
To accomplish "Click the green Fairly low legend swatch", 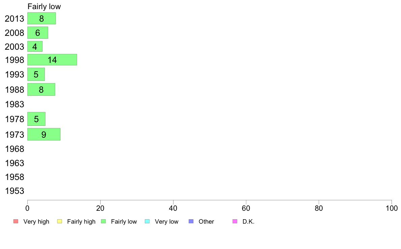I will 103,221.
